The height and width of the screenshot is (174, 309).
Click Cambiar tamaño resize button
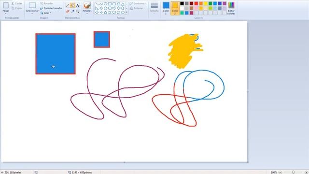(x=51, y=8)
